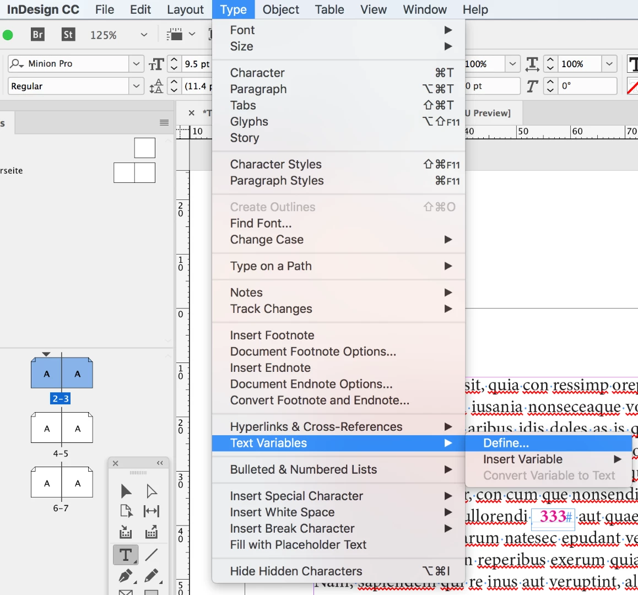Select the Pen tool
The width and height of the screenshot is (638, 595).
click(126, 576)
